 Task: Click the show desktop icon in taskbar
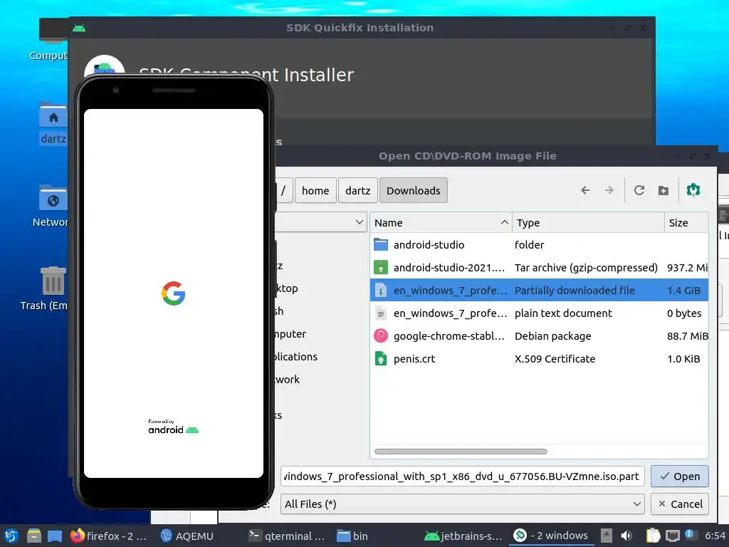pyautogui.click(x=55, y=536)
